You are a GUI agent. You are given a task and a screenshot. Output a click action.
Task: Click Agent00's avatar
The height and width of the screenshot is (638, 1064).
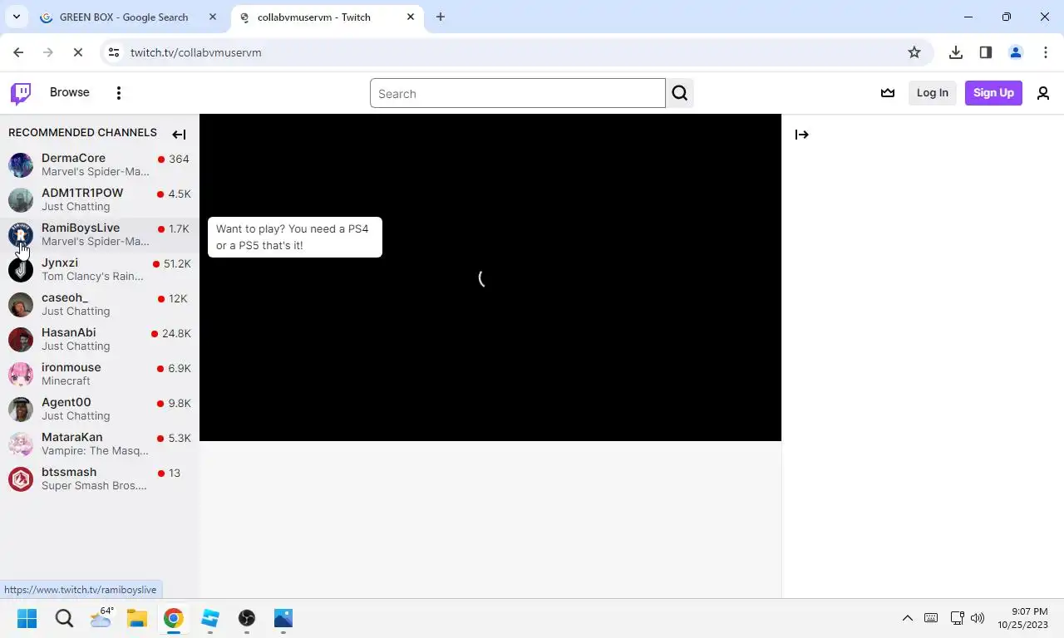coord(21,409)
